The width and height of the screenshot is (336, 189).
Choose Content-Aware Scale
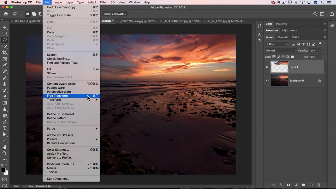tap(71, 84)
